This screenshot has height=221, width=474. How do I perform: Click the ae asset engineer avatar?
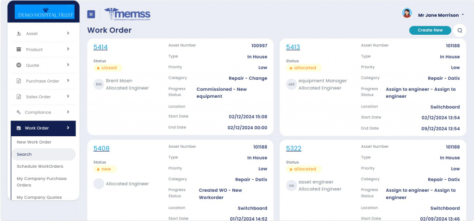(x=292, y=186)
